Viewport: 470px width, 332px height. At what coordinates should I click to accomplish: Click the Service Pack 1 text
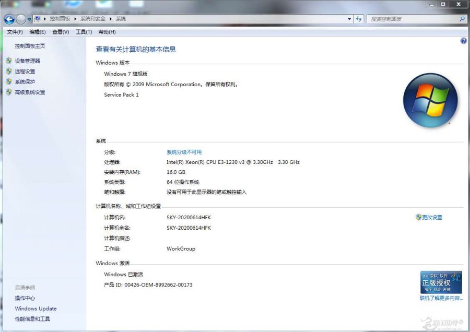(121, 94)
